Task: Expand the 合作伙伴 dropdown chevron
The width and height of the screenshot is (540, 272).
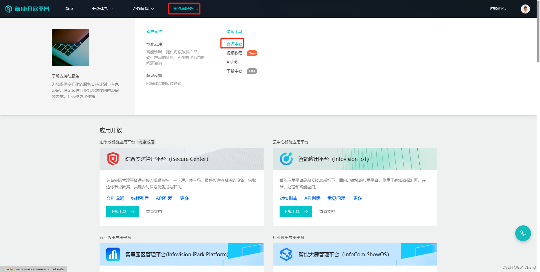Action: pos(152,9)
